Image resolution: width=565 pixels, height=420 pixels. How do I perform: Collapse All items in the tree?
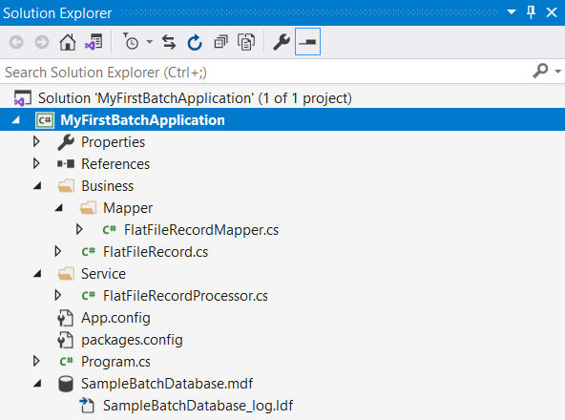[x=220, y=42]
